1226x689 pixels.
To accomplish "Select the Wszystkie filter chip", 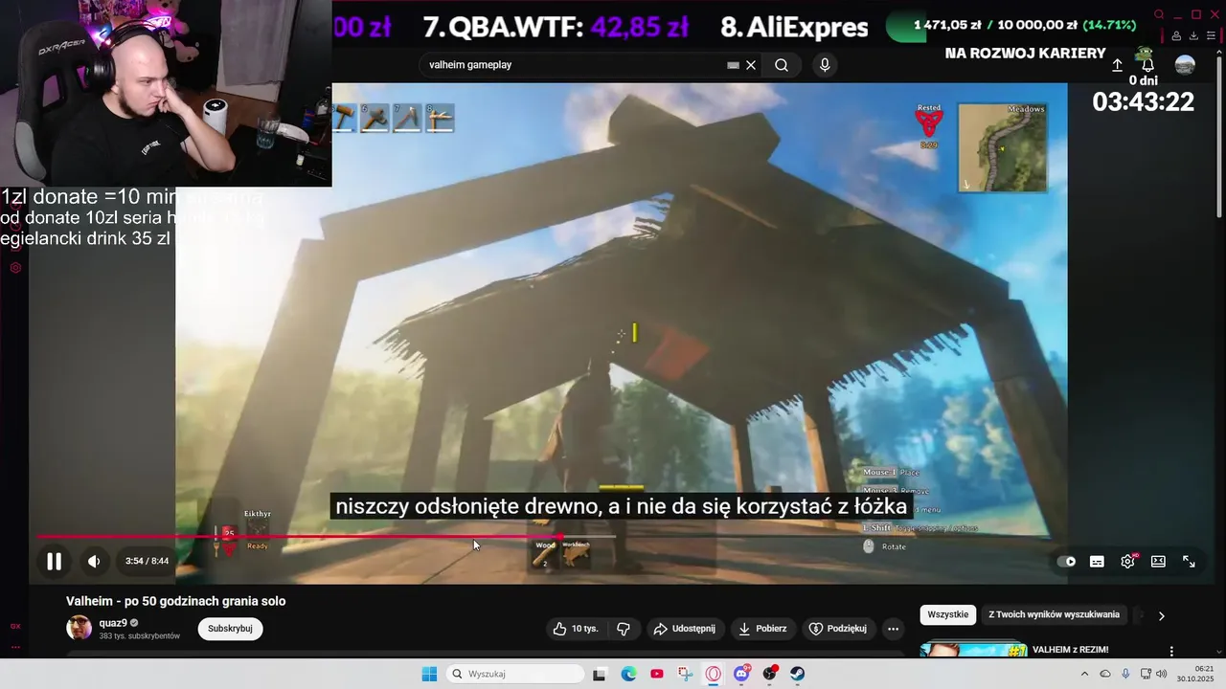I will click(948, 614).
